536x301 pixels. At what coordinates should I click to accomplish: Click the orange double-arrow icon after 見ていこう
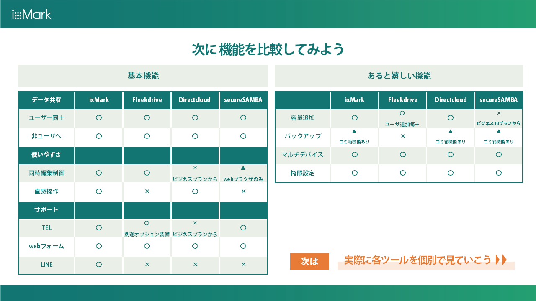pyautogui.click(x=501, y=260)
